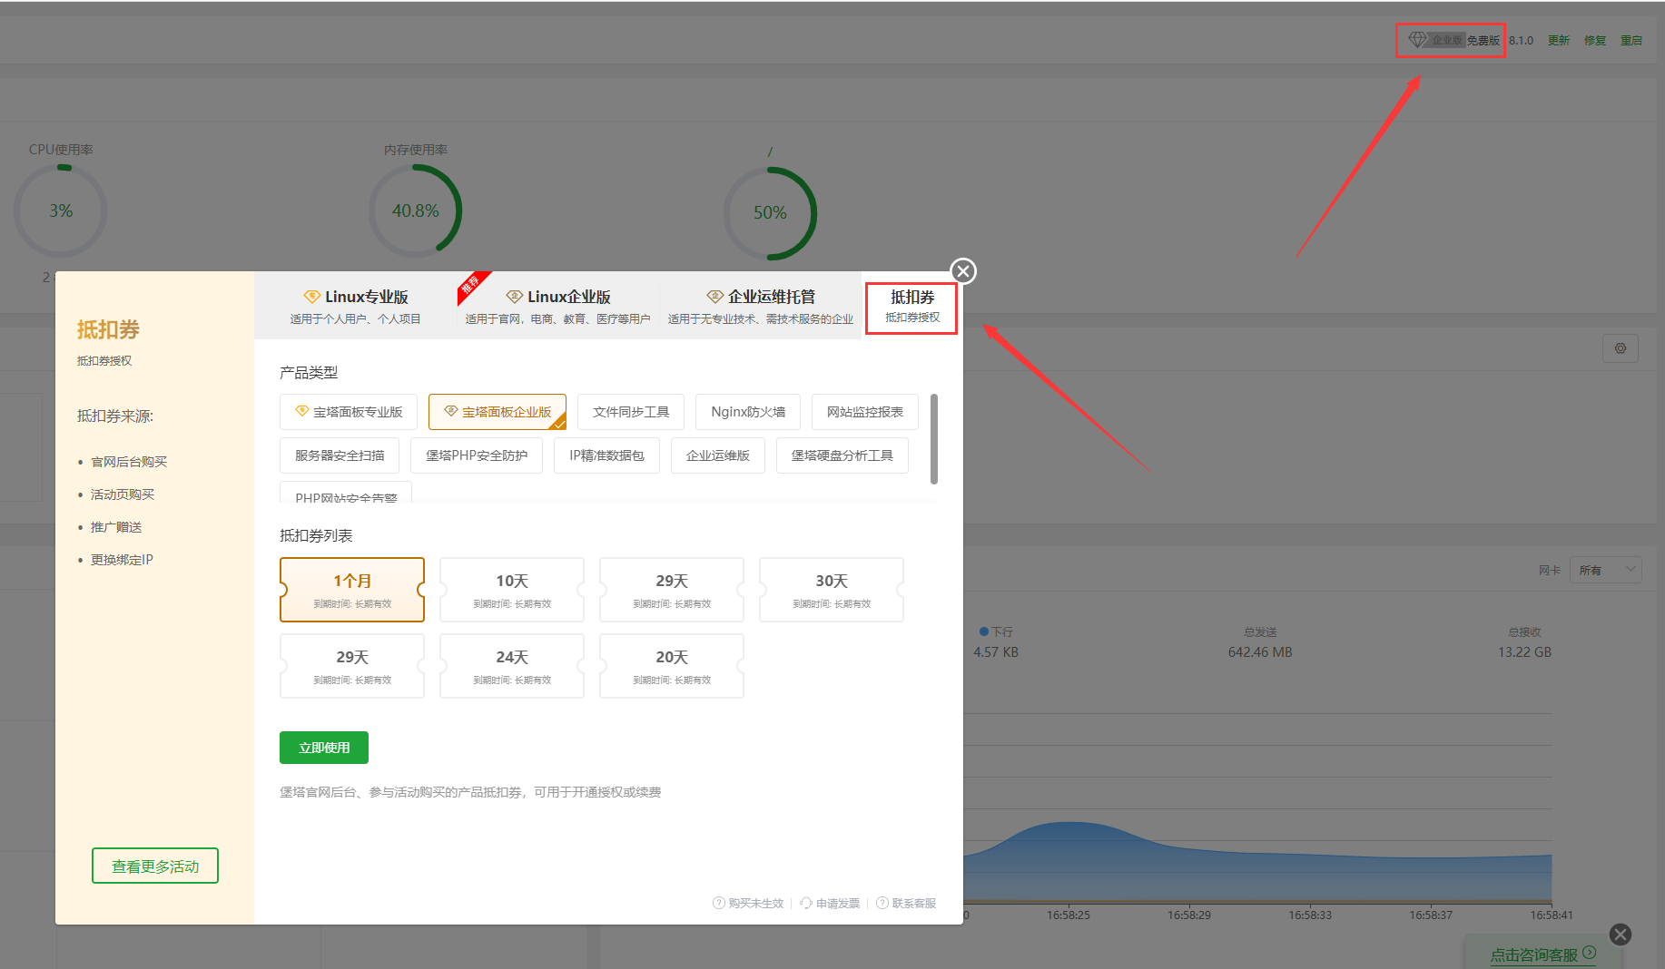Click the 642.46 MB 总发送 value
The image size is (1665, 969).
tap(1260, 652)
